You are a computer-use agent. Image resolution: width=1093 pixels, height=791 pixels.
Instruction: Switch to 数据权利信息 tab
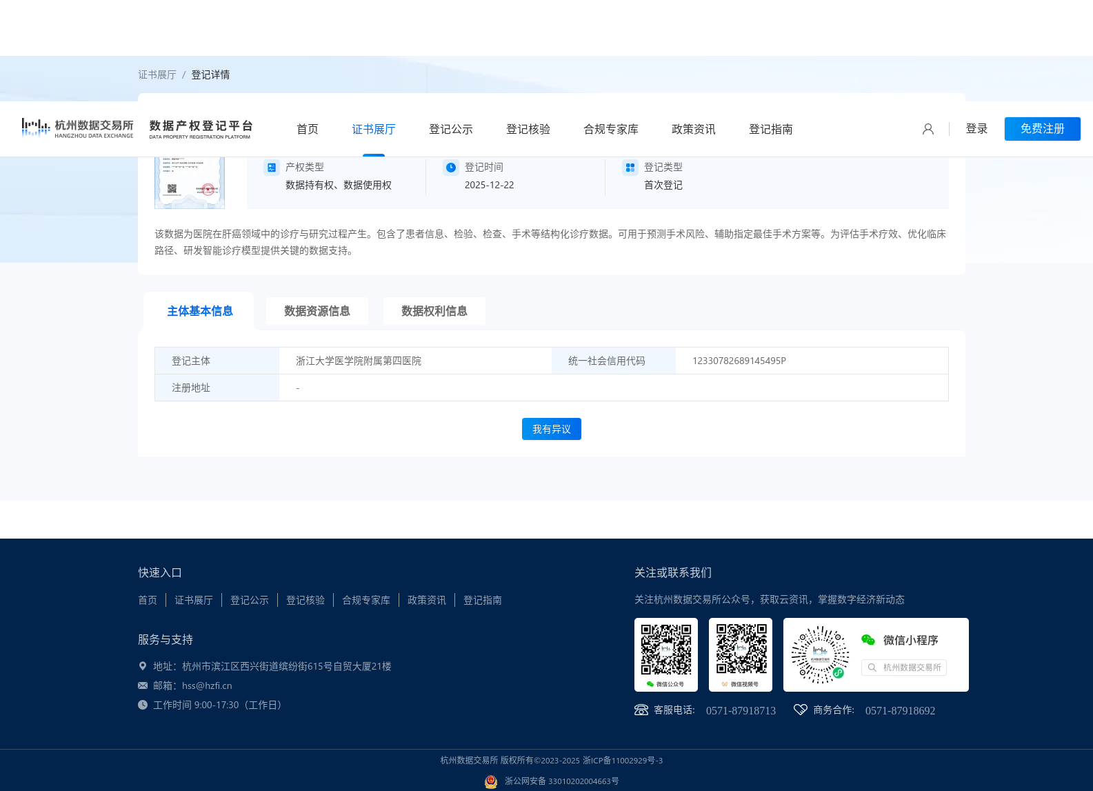click(434, 311)
